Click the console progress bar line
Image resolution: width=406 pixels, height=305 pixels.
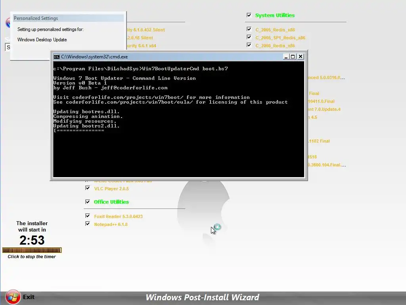pos(79,130)
